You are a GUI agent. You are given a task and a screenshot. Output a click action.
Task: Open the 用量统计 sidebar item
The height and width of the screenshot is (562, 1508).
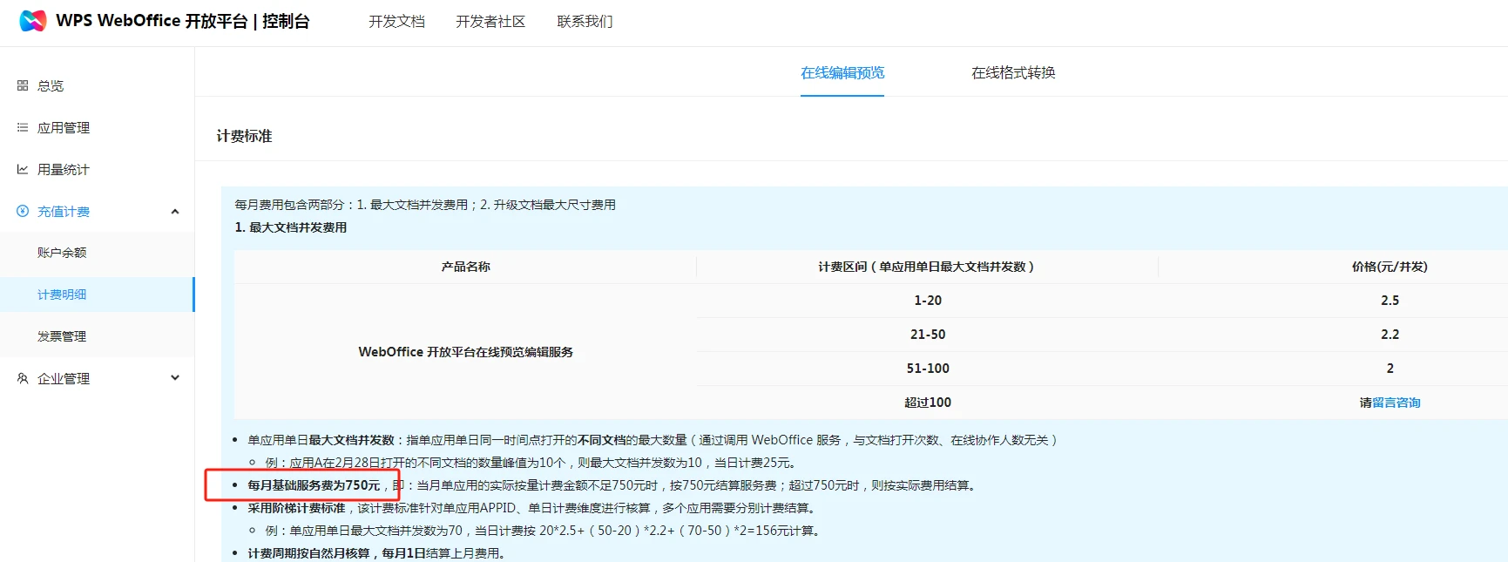pyautogui.click(x=64, y=169)
